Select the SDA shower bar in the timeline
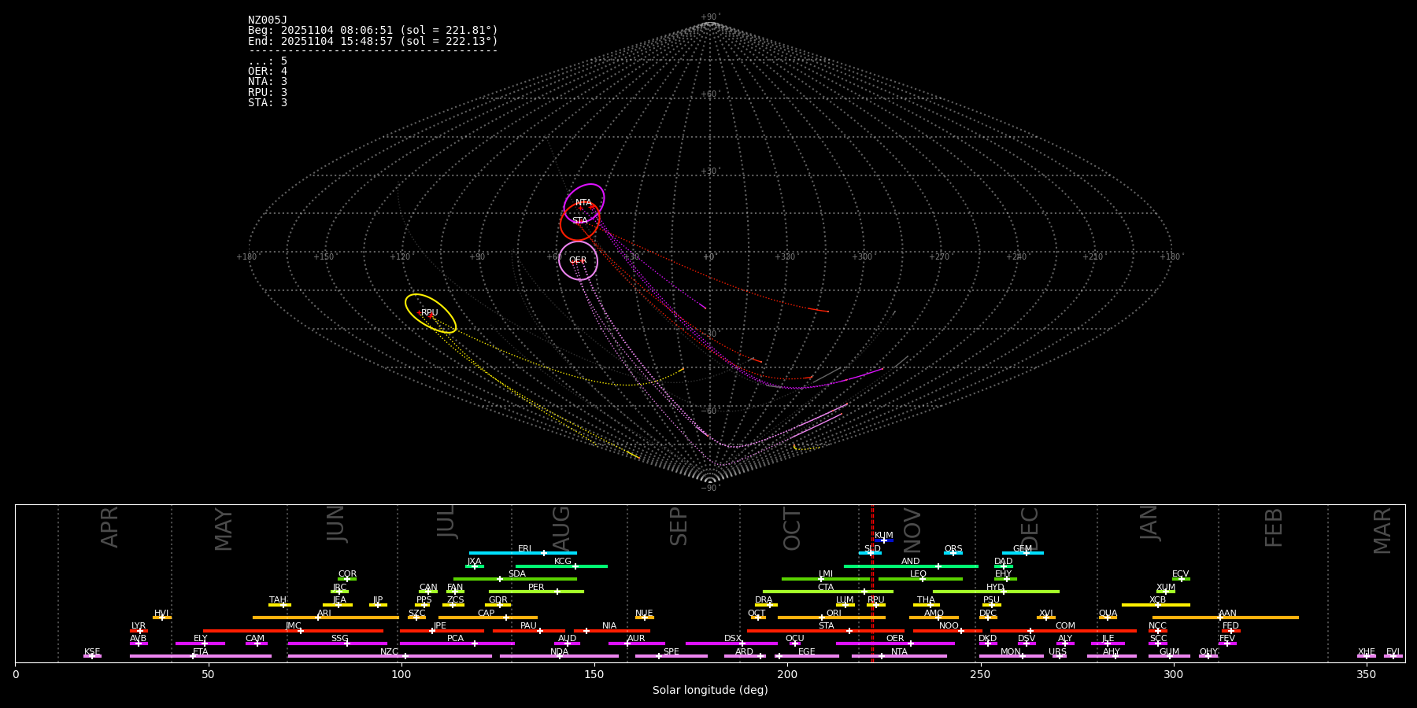This screenshot has width=1417, height=708. [x=515, y=579]
